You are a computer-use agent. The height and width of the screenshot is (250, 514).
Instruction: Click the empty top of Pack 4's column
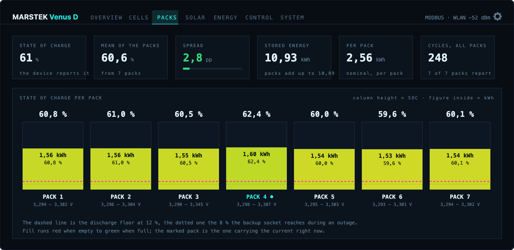[256, 135]
